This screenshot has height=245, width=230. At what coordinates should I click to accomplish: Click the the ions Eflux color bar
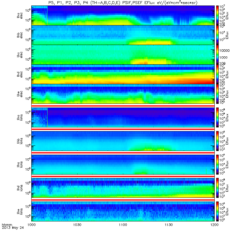(217, 211)
